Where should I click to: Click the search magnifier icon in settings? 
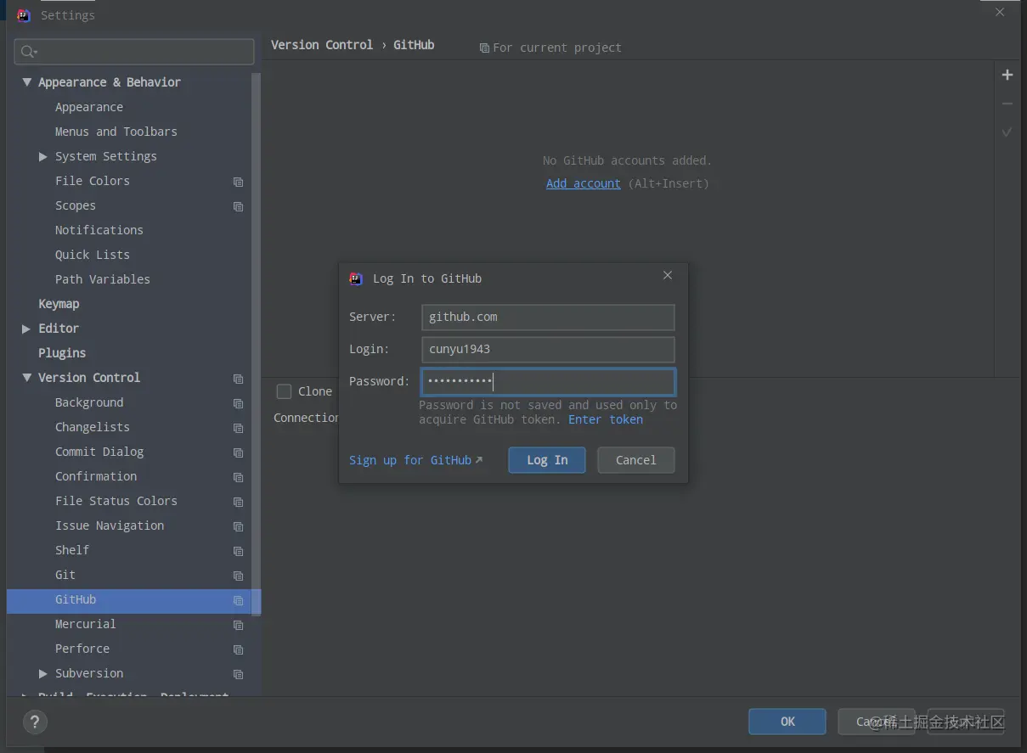coord(28,52)
